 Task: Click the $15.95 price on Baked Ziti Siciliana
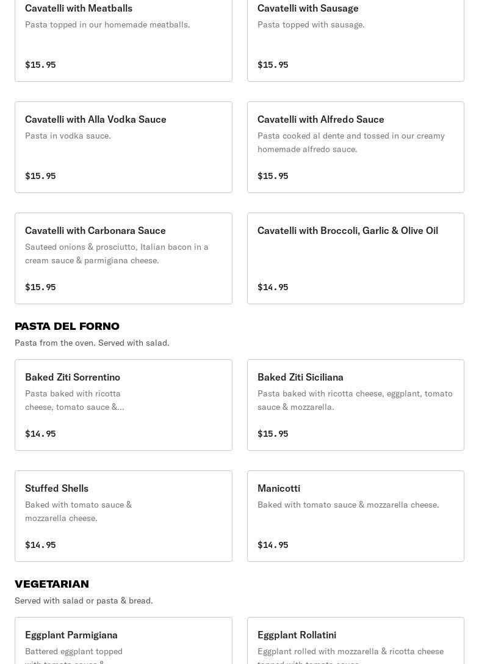pos(273,434)
